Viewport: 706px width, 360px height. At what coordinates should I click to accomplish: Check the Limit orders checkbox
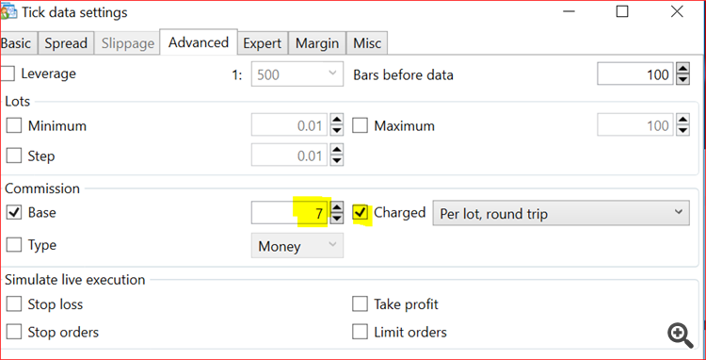pos(360,333)
